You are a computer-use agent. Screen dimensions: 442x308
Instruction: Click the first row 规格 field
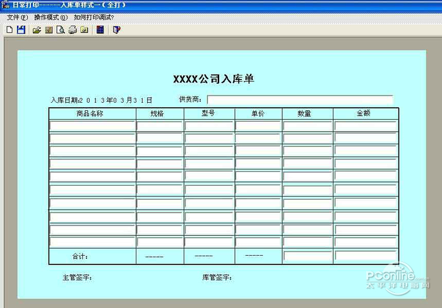point(160,126)
